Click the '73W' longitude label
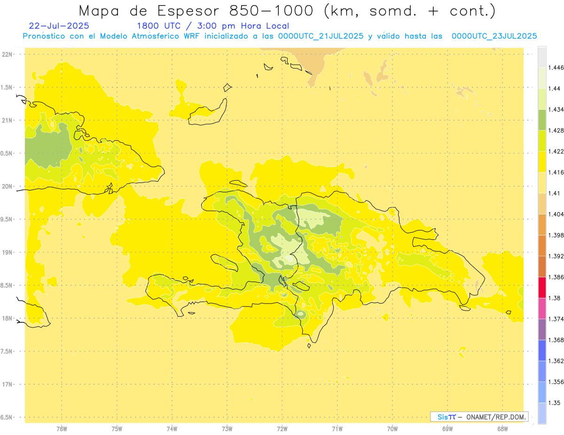The image size is (564, 435). [227, 429]
